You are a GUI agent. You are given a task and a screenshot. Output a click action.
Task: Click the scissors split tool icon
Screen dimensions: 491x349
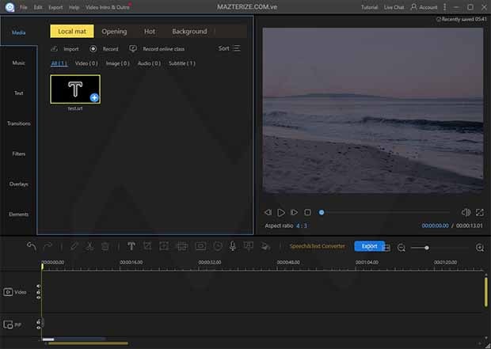[89, 246]
